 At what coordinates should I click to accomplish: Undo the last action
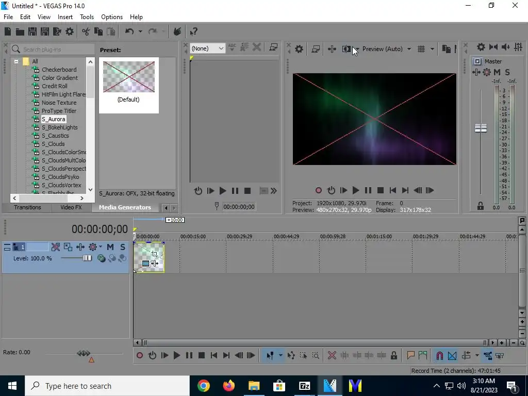[129, 31]
